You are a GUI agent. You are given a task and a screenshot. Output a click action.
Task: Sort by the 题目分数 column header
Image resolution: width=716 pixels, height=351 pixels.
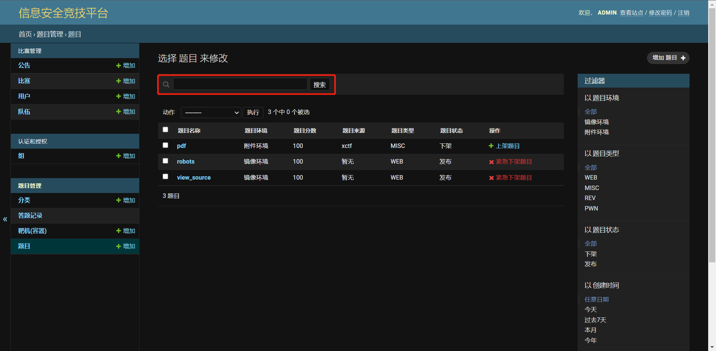tap(305, 130)
